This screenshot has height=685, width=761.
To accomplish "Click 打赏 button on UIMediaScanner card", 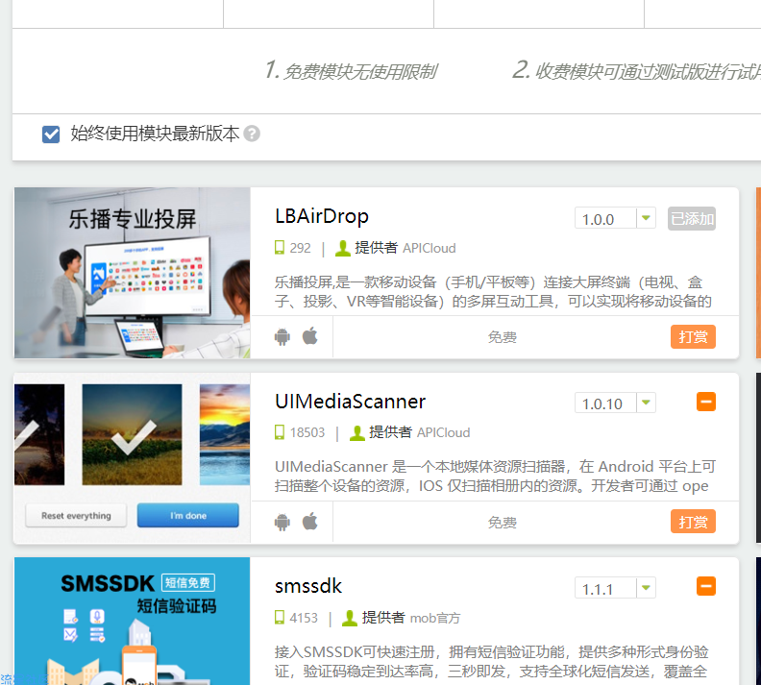I will [x=693, y=522].
